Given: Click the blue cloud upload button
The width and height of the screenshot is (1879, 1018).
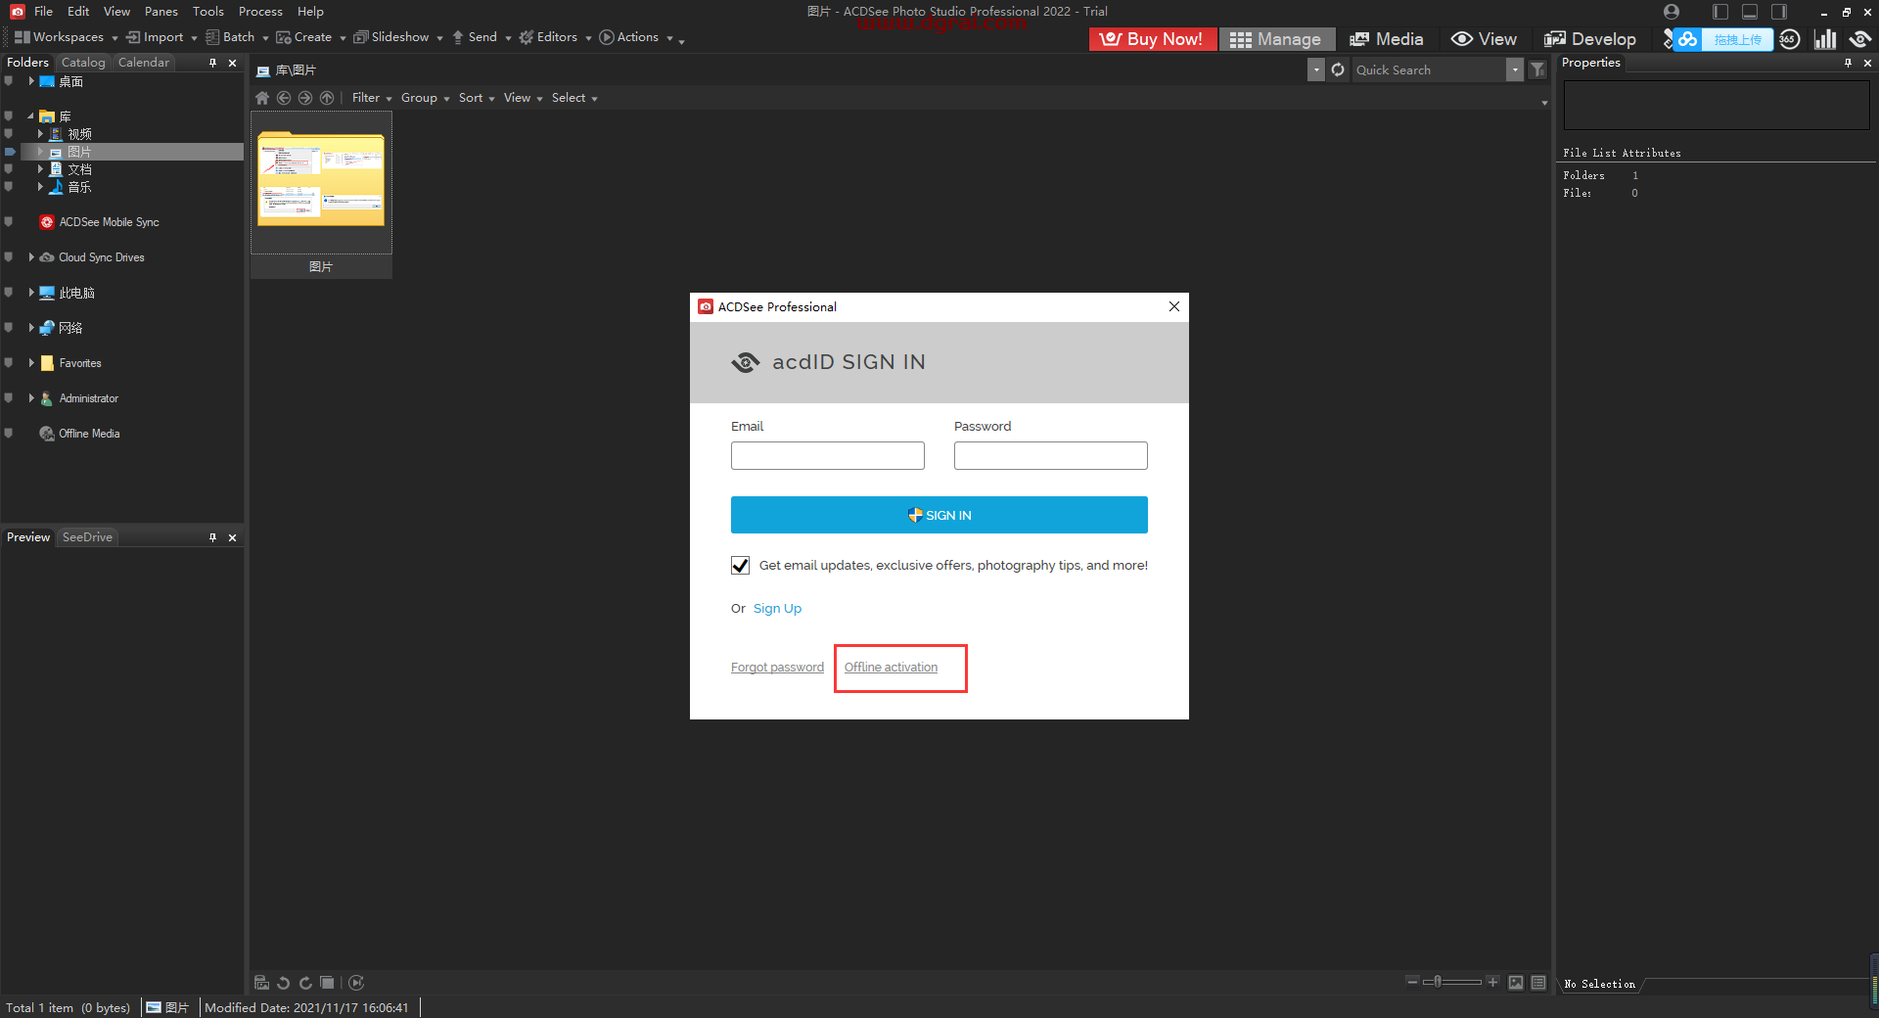Looking at the screenshot, I should pyautogui.click(x=1724, y=39).
